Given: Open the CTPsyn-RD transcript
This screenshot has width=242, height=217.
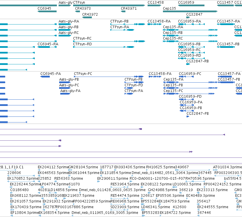Looking at the screenshot, I should (x=104, y=47).
